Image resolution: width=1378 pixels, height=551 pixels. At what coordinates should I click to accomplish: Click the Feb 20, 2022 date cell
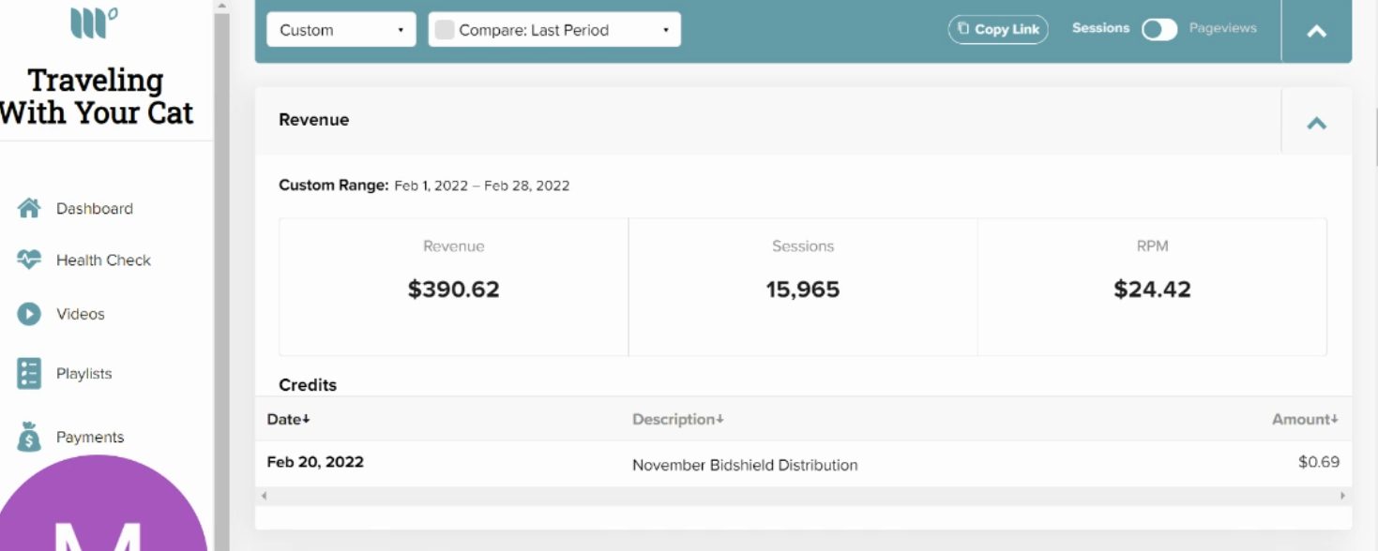click(315, 462)
